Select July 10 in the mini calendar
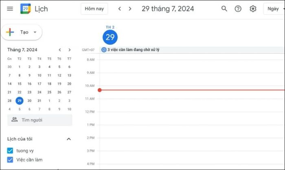Viewport: 285px width, 170px height. tap(39, 75)
